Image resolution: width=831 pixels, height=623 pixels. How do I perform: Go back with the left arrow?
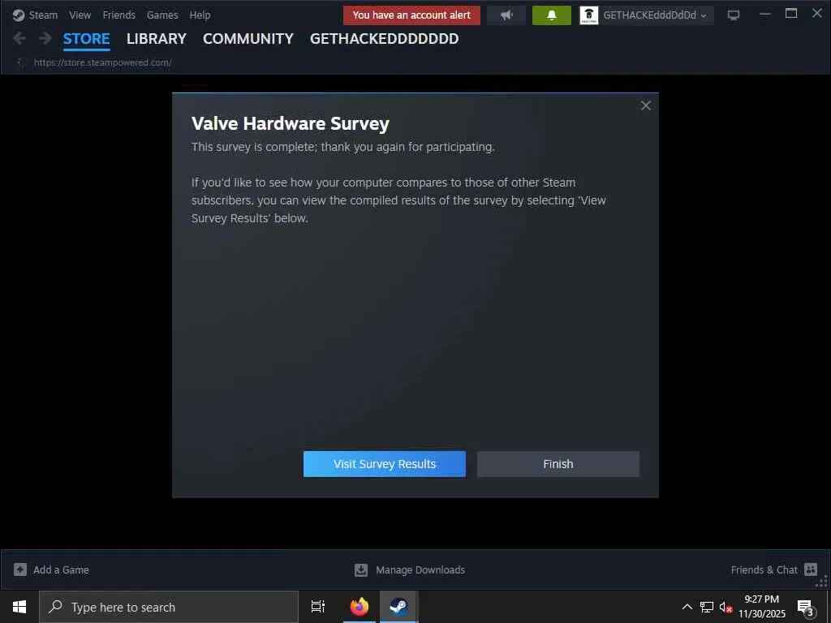pyautogui.click(x=19, y=38)
